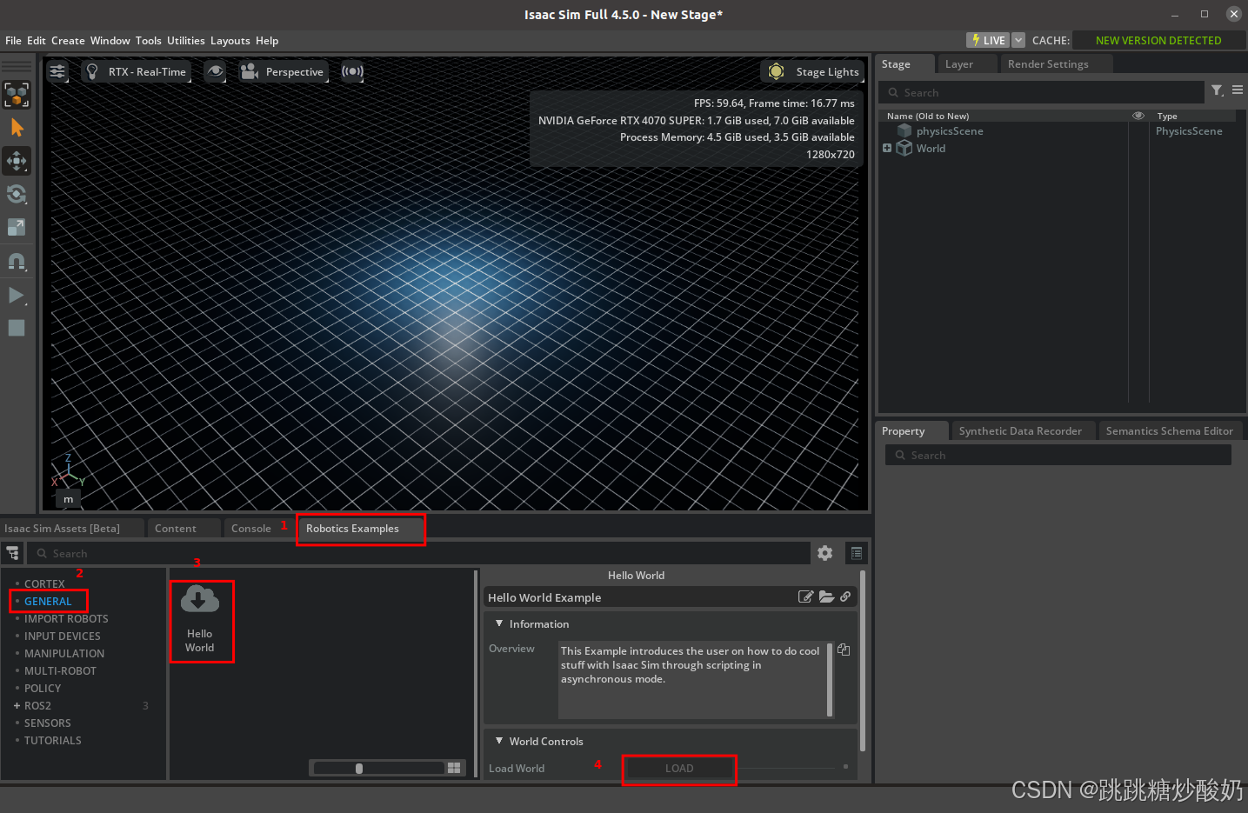Select the SENSORS category
Screen dimensions: 1248x813
[x=48, y=723]
